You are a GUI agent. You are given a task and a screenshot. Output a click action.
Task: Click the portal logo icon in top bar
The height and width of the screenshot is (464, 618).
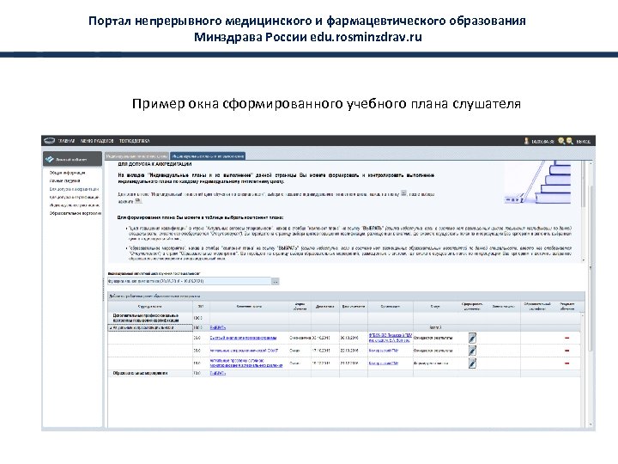[x=49, y=141]
